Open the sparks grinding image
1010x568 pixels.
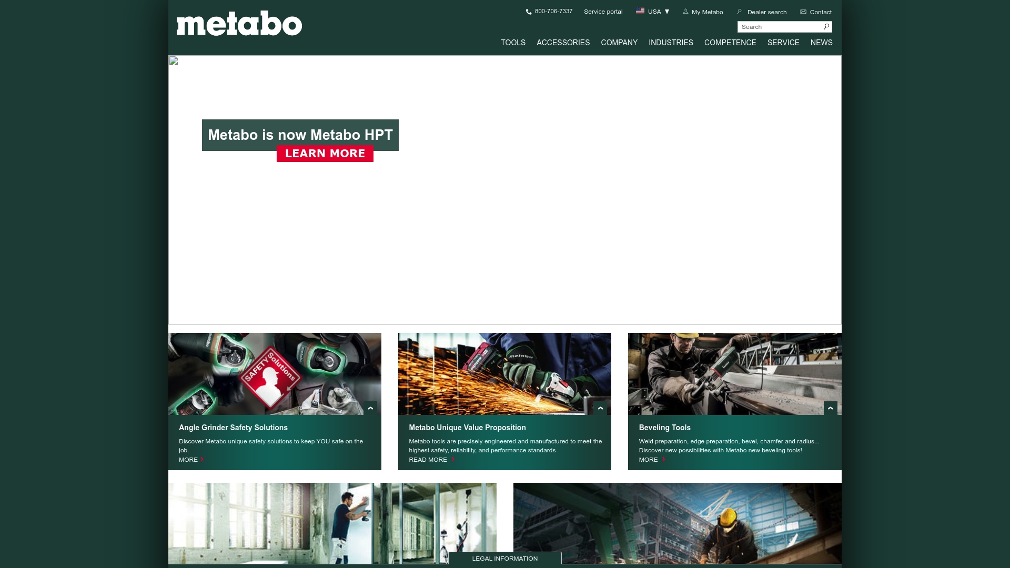[504, 374]
